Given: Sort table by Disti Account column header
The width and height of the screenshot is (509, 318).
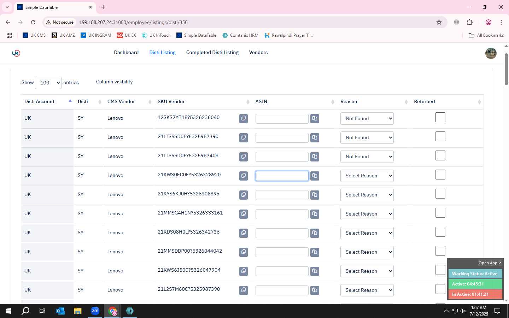Looking at the screenshot, I should [47, 101].
